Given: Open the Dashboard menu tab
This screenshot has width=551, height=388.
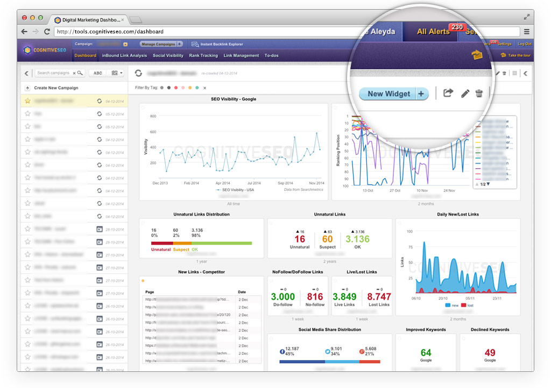Looking at the screenshot, I should [x=86, y=55].
